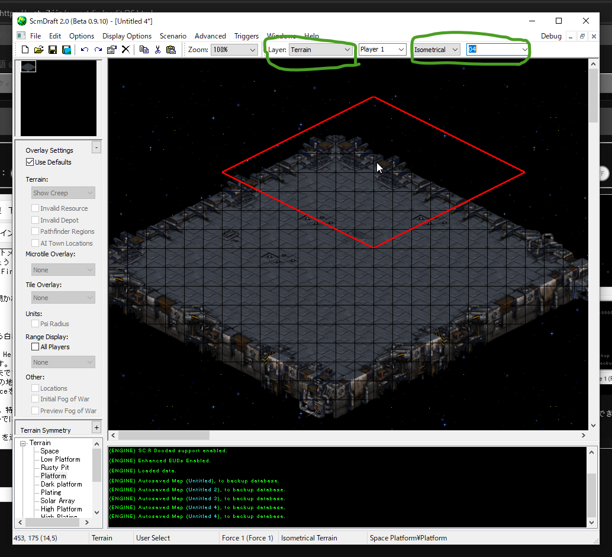The width and height of the screenshot is (612, 557).
Task: Uncheck the Use Defaults checkbox
Action: pyautogui.click(x=30, y=162)
